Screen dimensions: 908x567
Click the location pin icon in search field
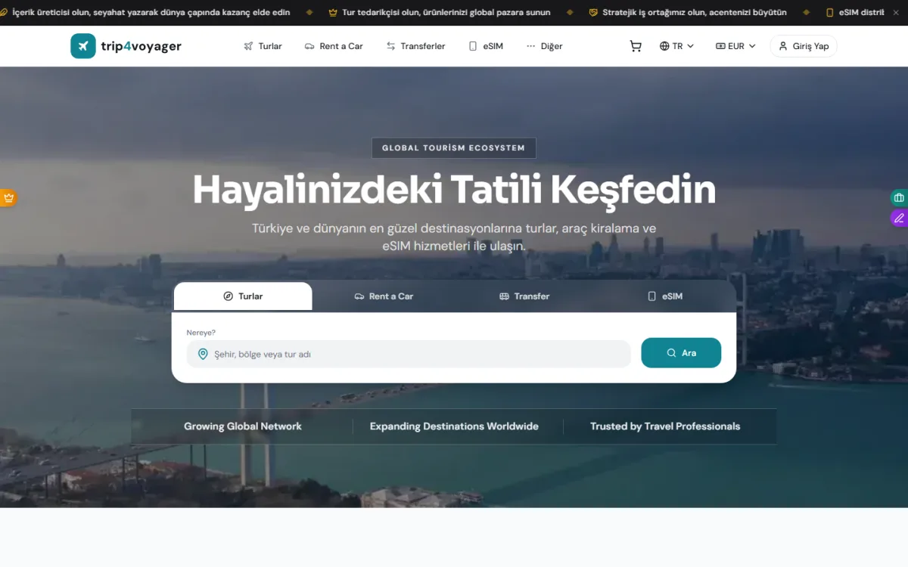203,354
